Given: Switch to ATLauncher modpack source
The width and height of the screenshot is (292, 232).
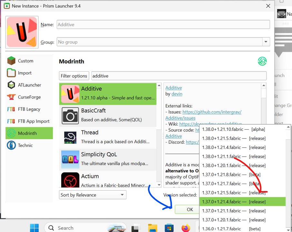Looking at the screenshot, I should click(x=29, y=85).
